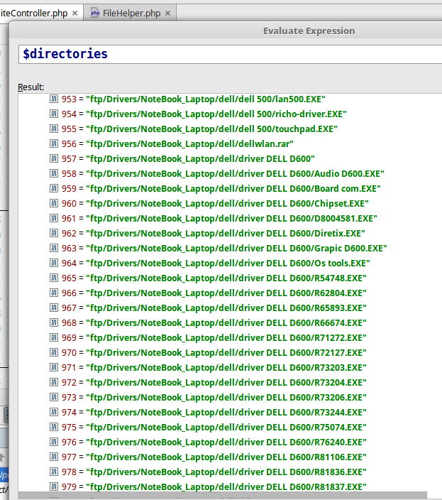Click the array element icon for index 953

(54, 99)
